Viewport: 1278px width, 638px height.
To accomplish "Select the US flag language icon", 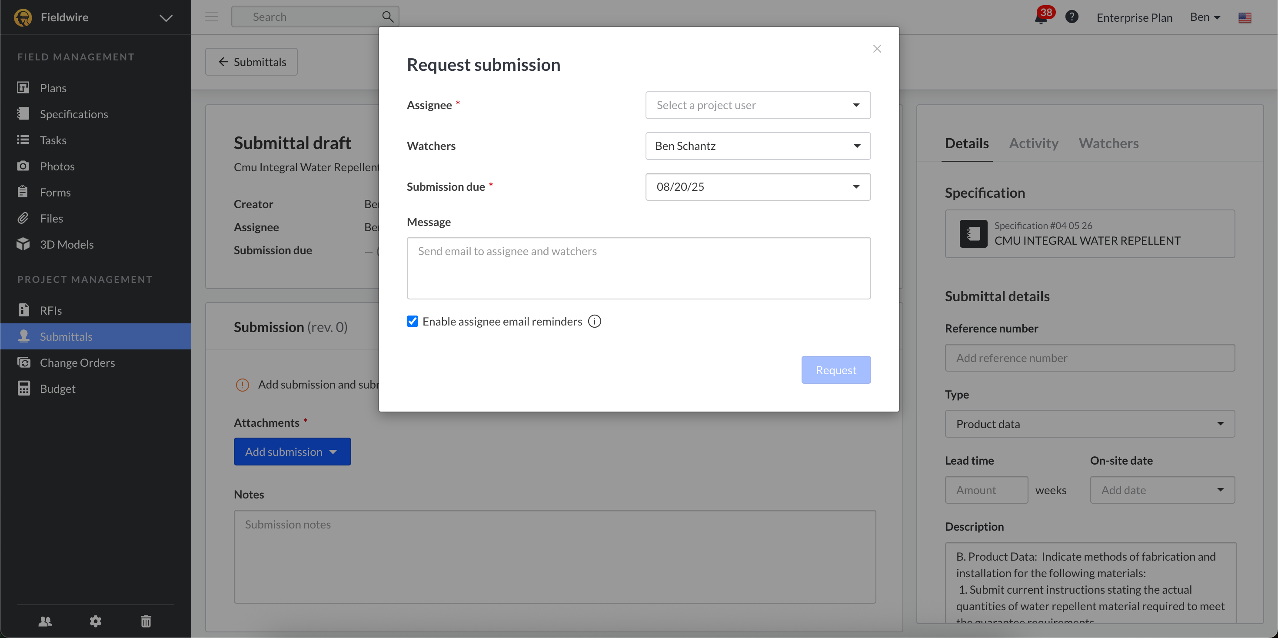I will tap(1244, 18).
